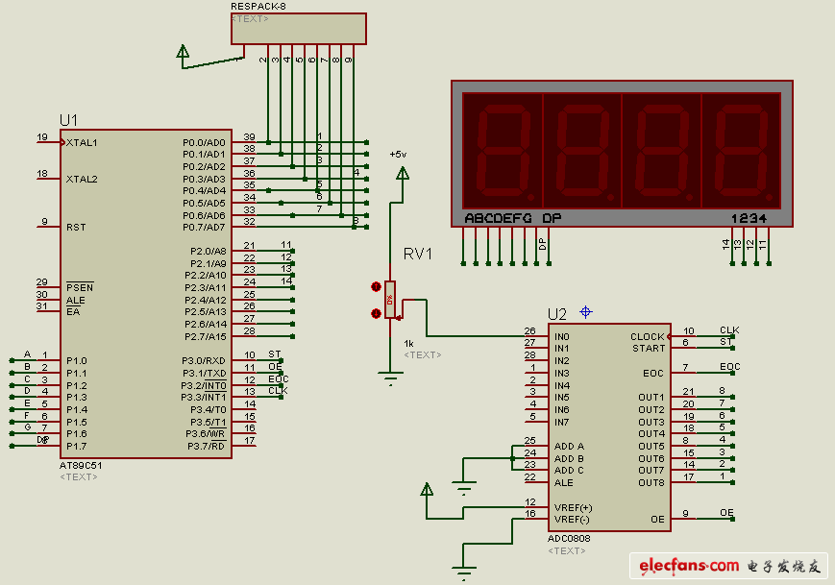Click the red down-arrow button on potentiometer RV1
The image size is (835, 585).
point(376,313)
